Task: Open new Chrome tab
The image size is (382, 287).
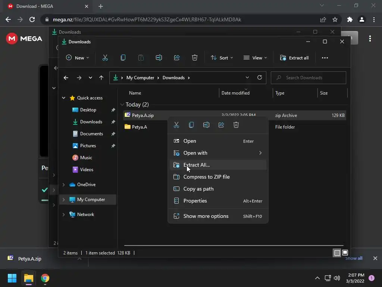Action: tap(101, 6)
